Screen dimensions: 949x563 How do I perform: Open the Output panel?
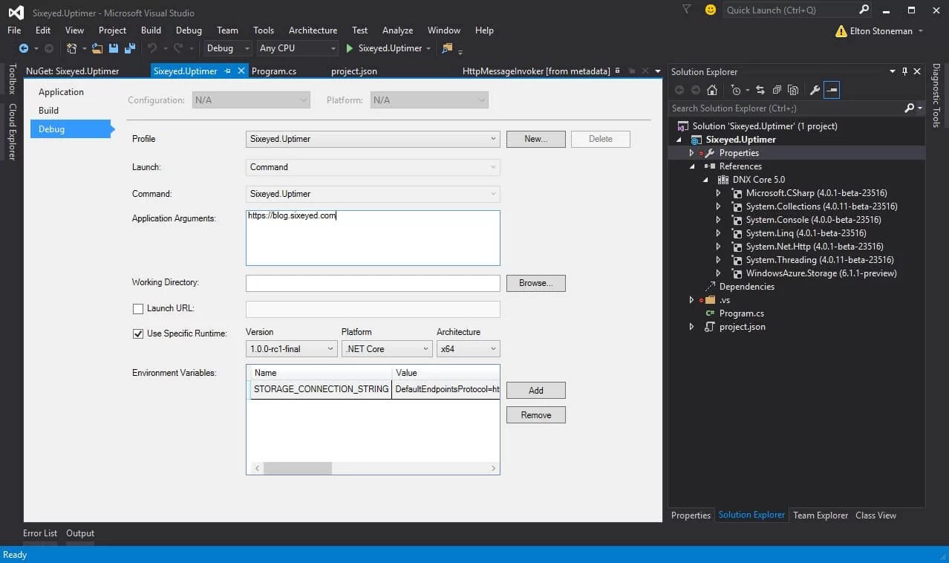coord(80,533)
